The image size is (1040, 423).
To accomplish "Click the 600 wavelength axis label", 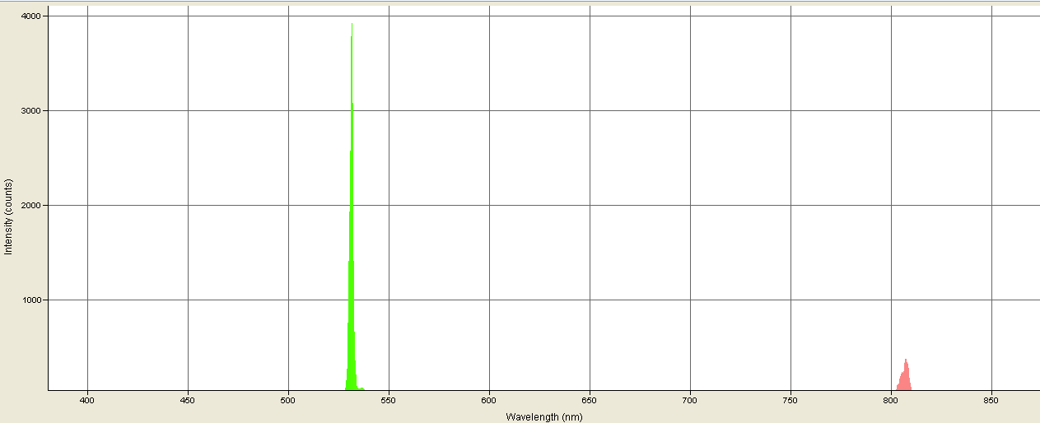I will pos(489,400).
